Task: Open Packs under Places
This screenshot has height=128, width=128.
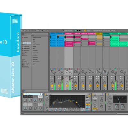Action: pos(25,61)
